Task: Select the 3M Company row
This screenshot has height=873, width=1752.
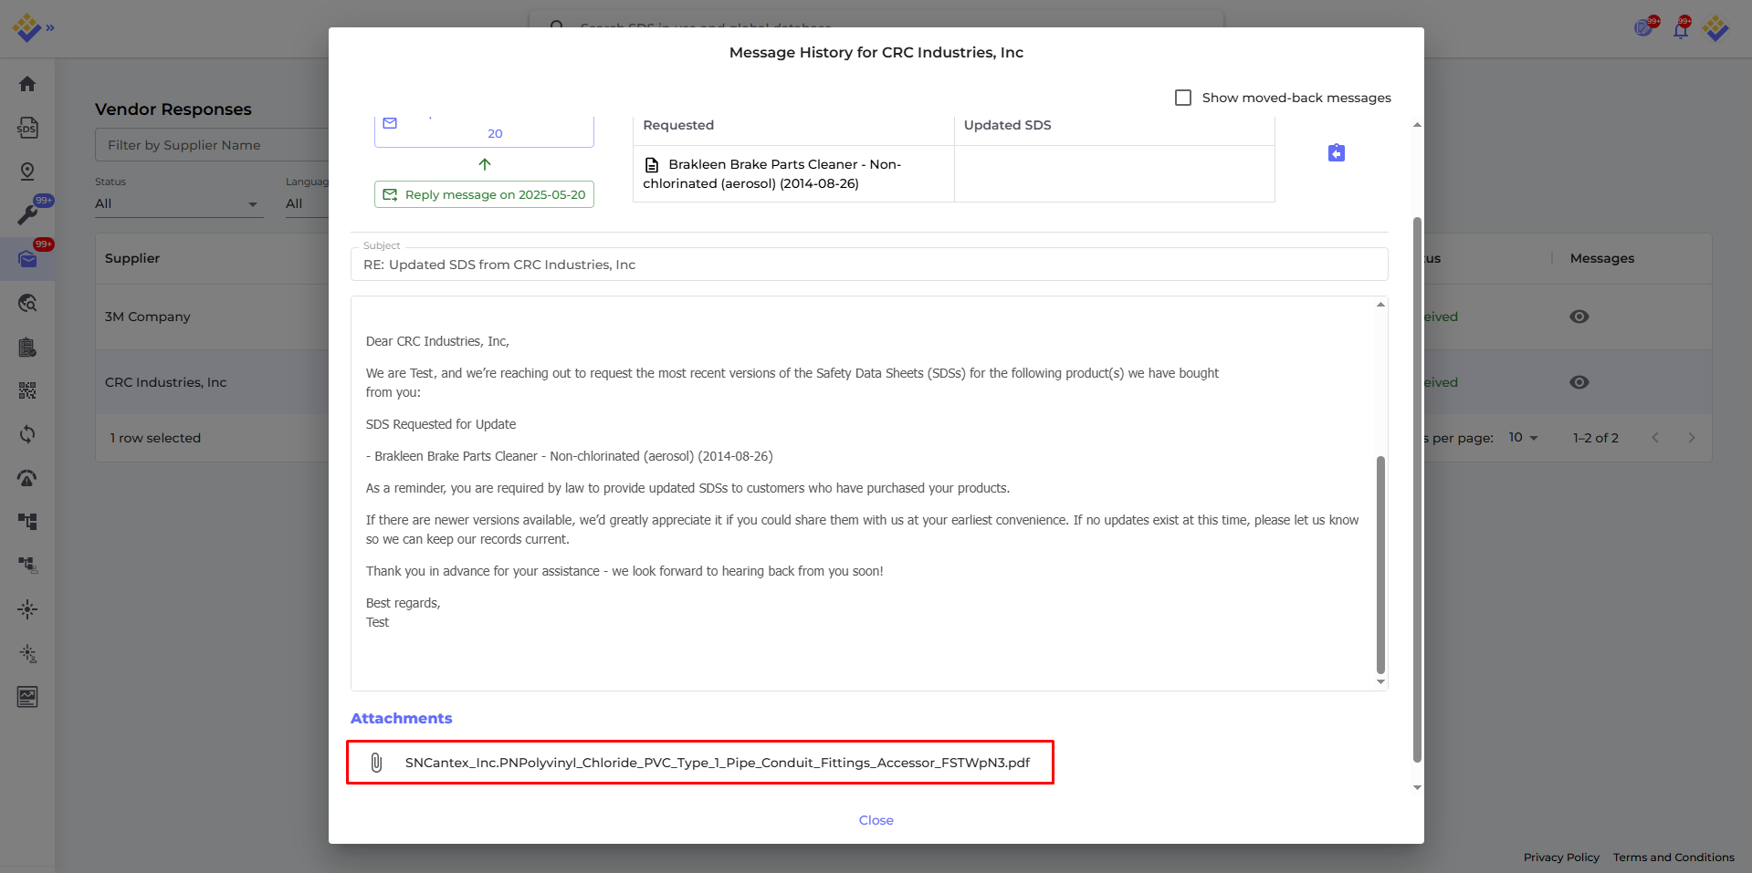Action: point(212,317)
